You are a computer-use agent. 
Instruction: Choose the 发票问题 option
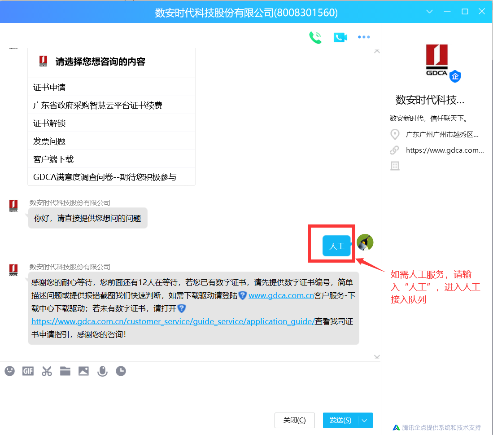pyautogui.click(x=112, y=141)
